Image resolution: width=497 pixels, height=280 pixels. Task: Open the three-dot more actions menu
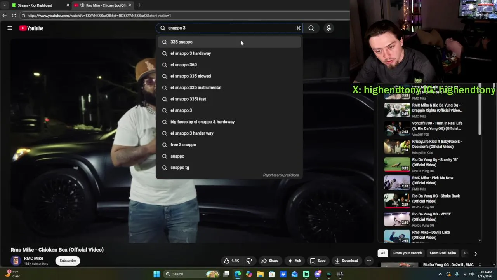coord(369,261)
